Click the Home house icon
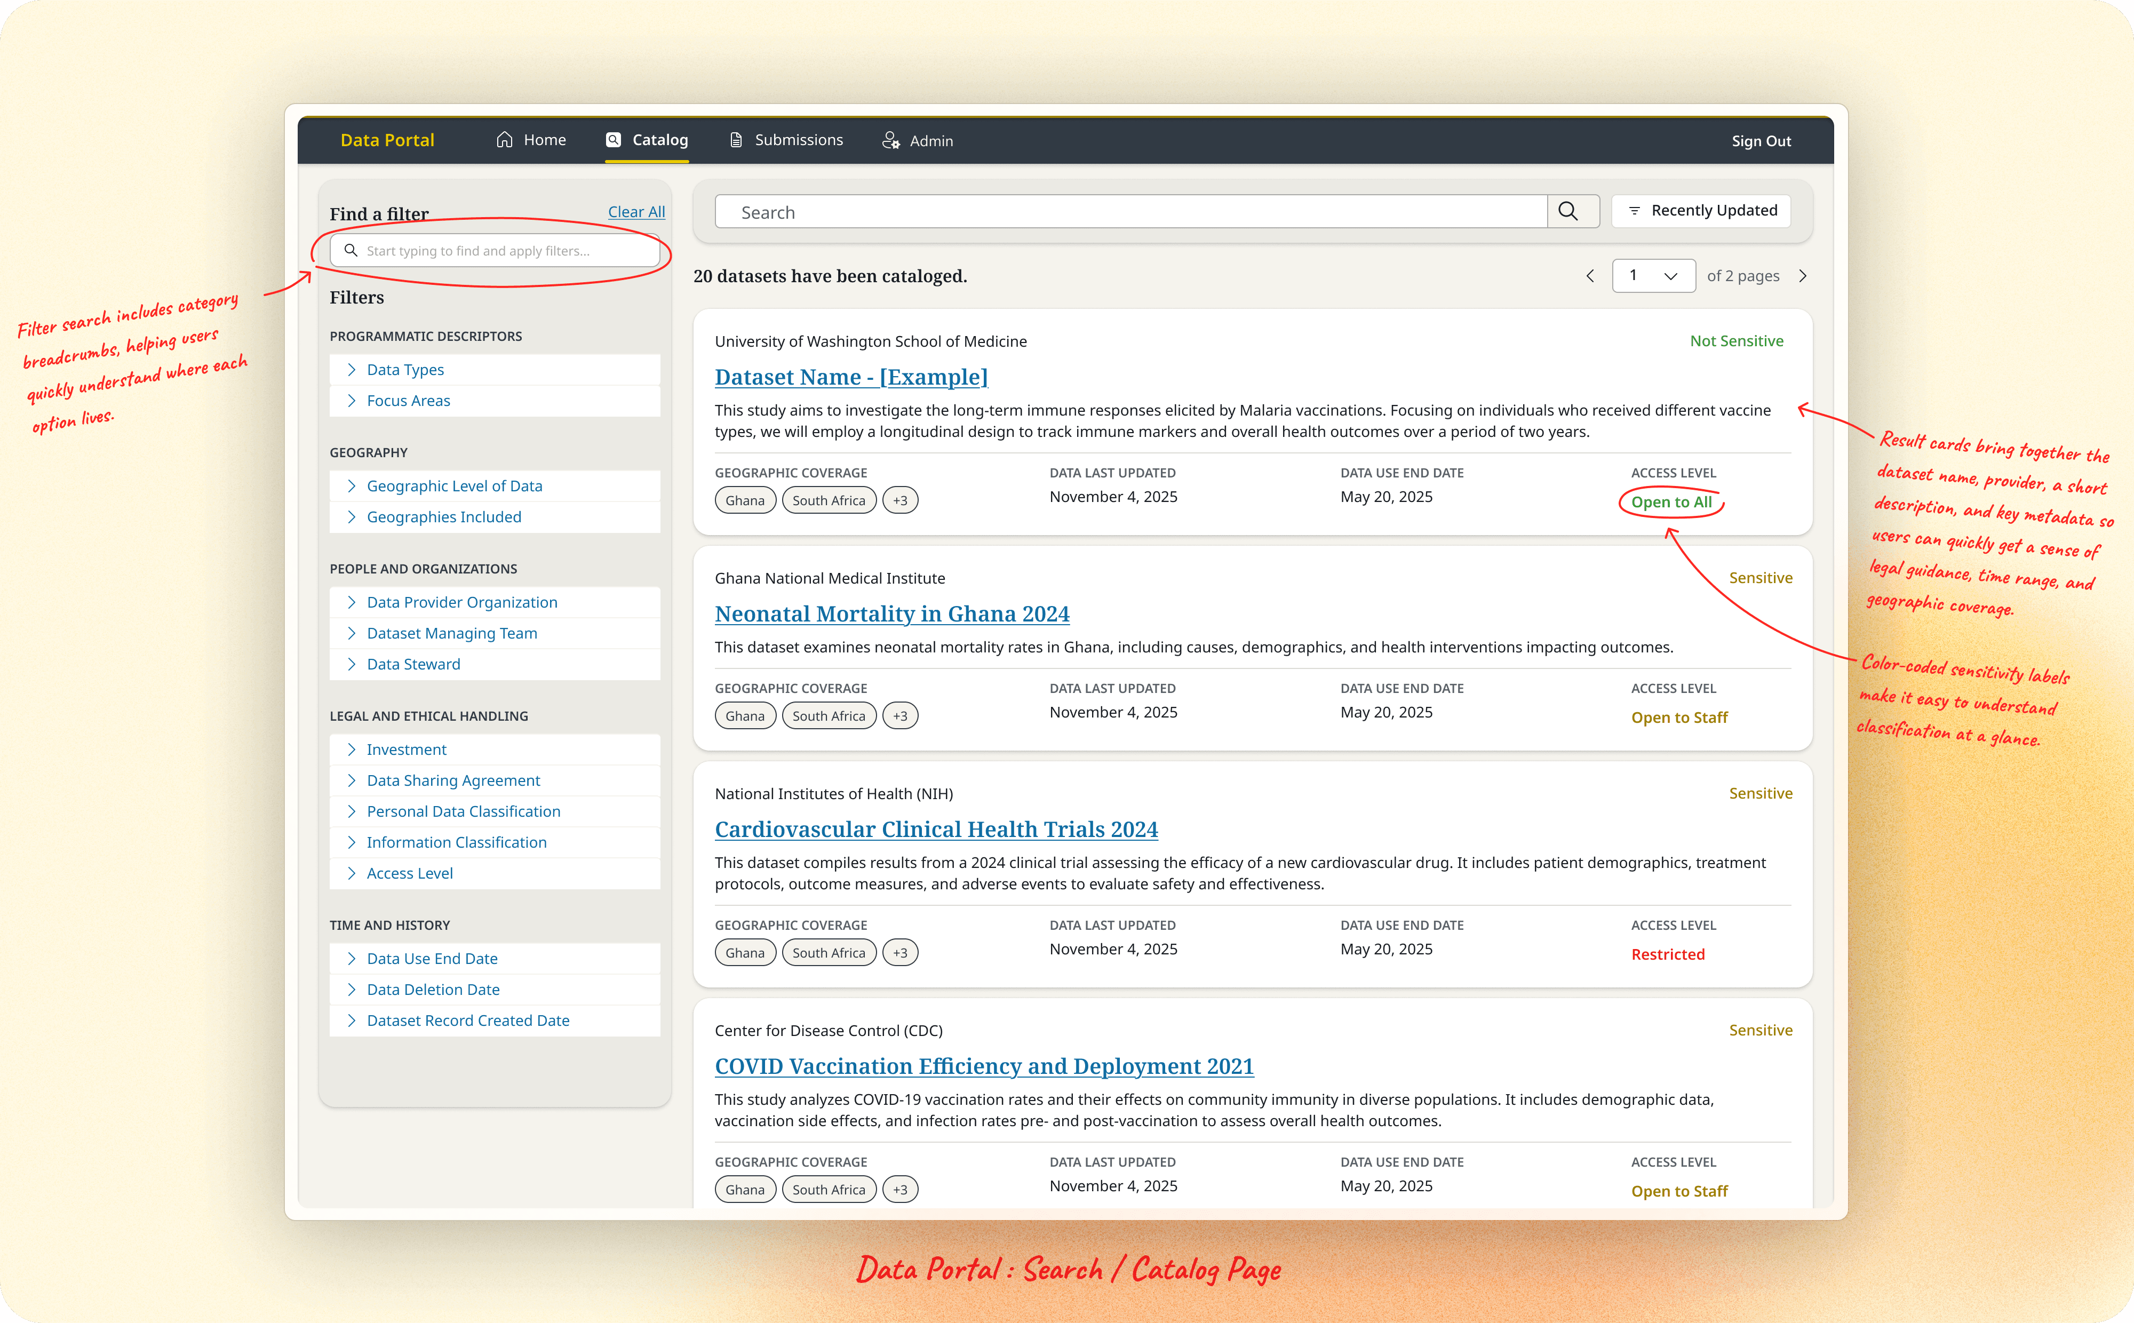The height and width of the screenshot is (1323, 2134). pos(504,140)
